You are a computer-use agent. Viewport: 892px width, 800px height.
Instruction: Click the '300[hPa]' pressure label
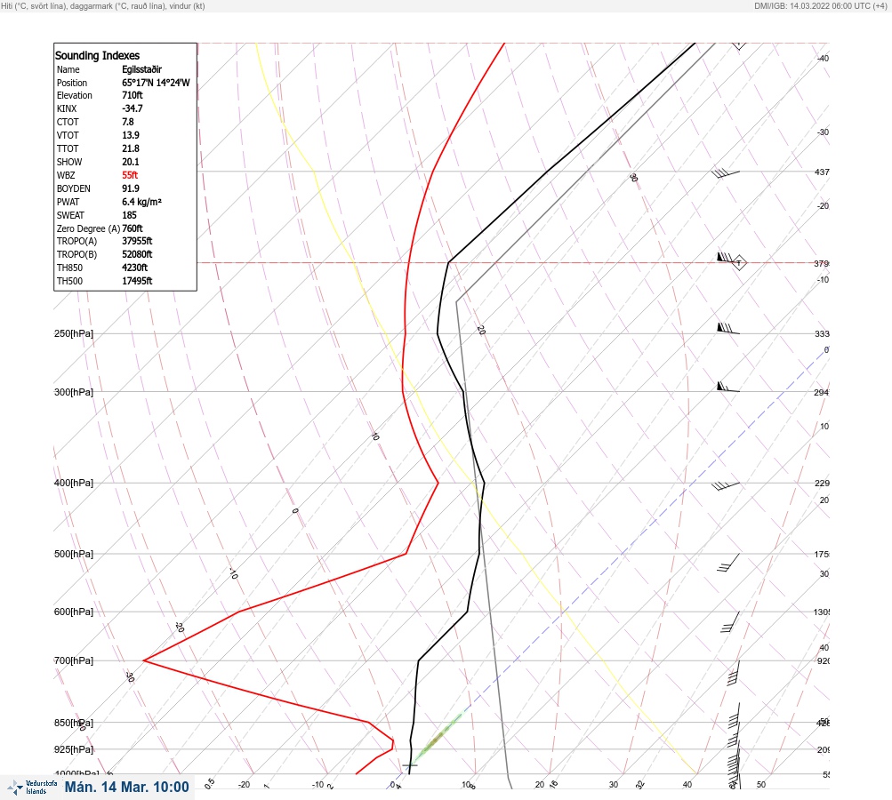click(x=74, y=392)
